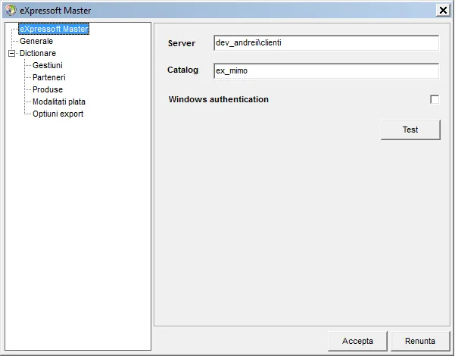Close the eXpressoft Master window
This screenshot has height=356, width=455.
443,11
